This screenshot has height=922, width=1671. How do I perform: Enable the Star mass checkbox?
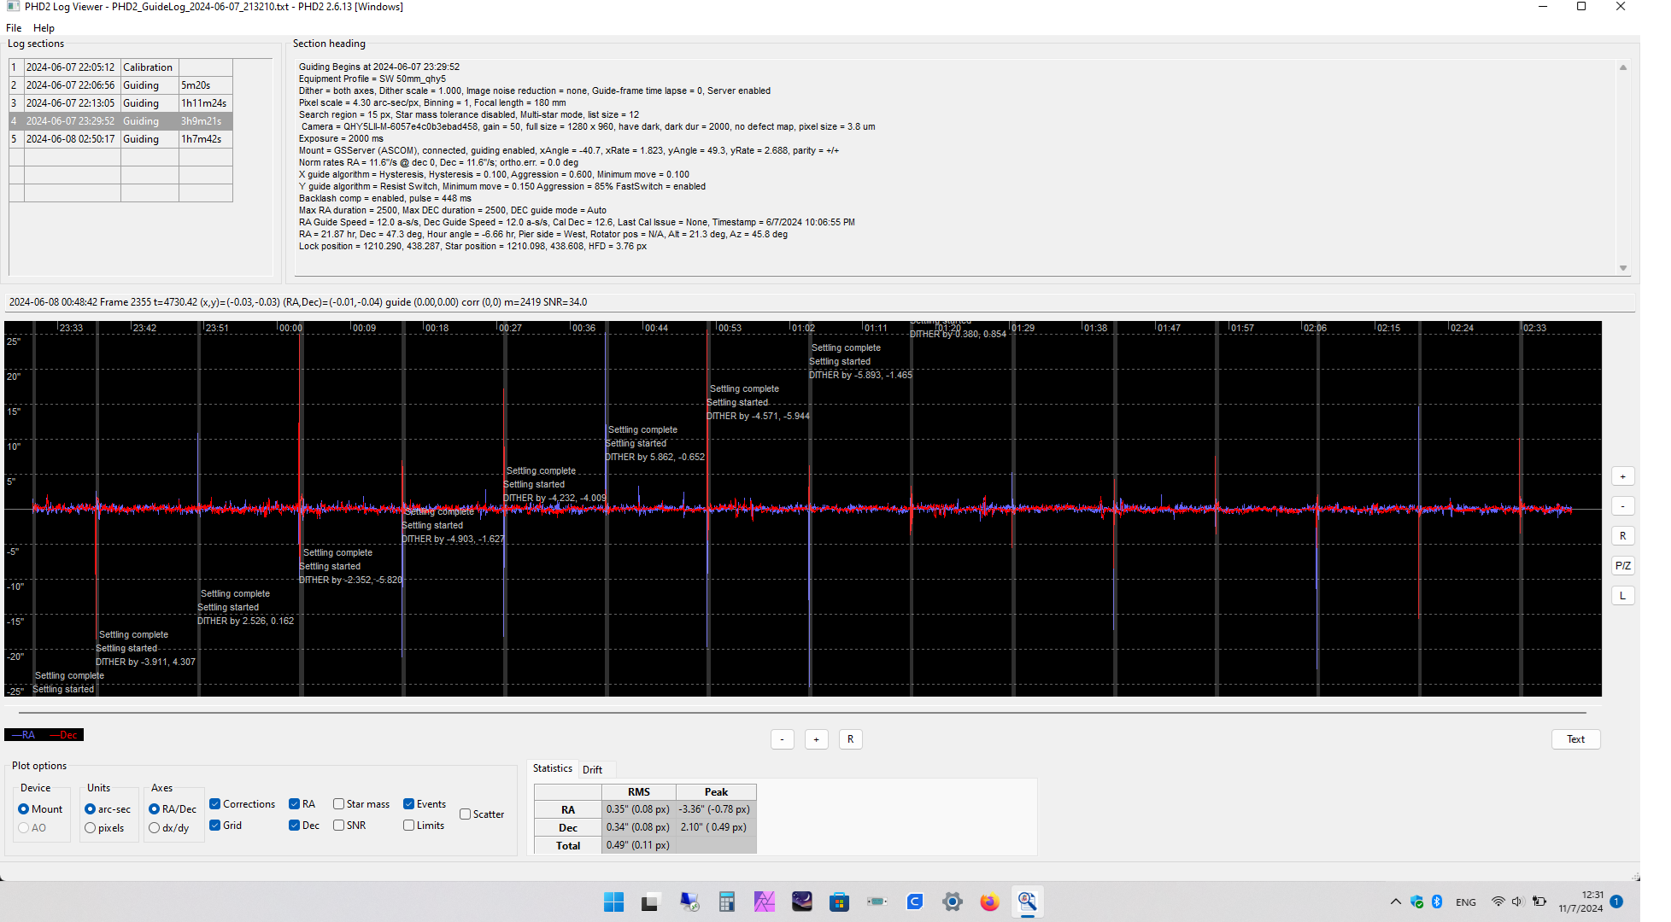click(339, 804)
